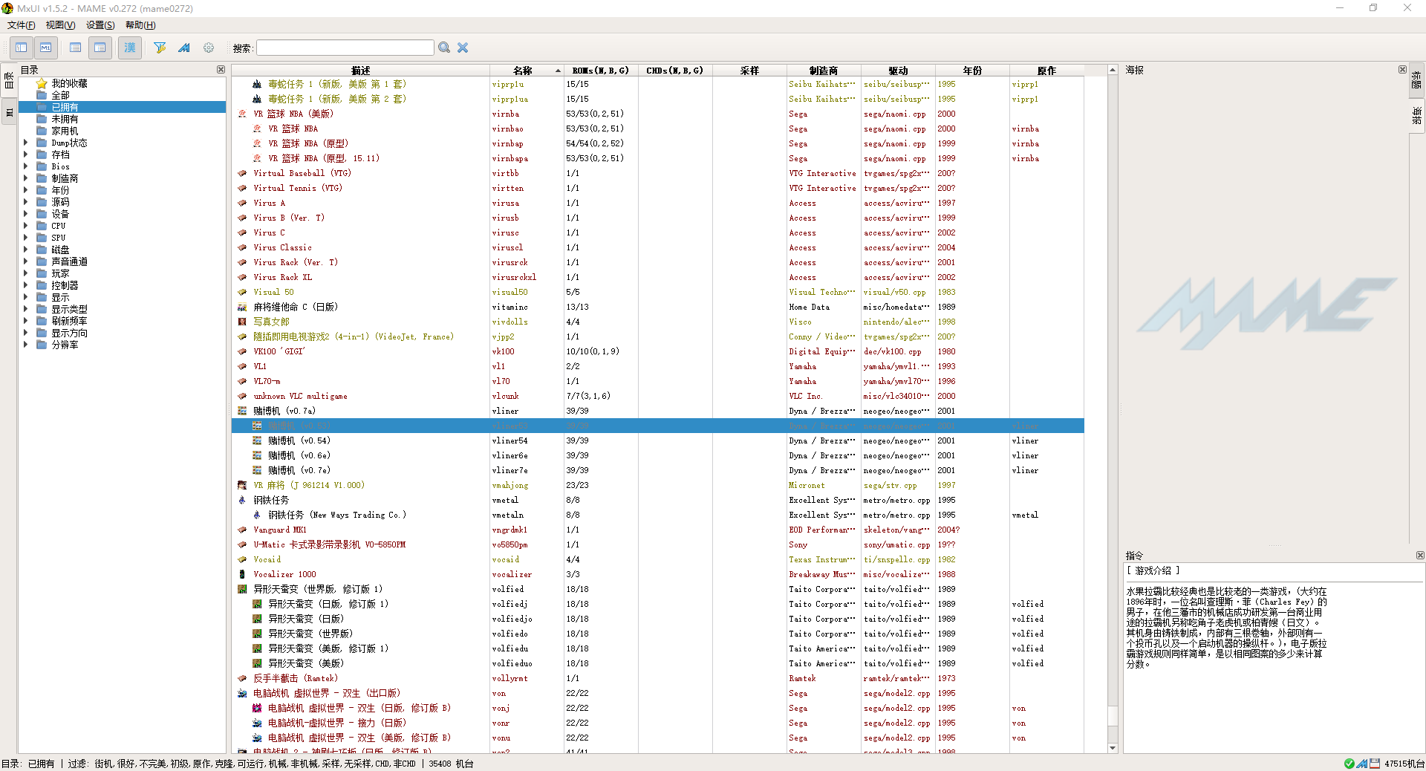Select the 反手半截击 (Ramtek) row
The image size is (1426, 771).
[x=658, y=678]
